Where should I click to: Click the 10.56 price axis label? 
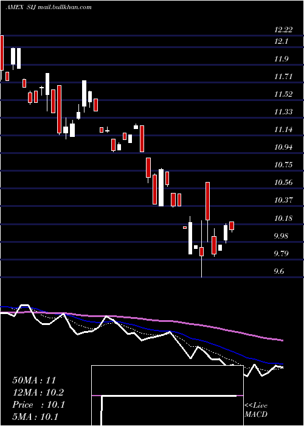(283, 183)
